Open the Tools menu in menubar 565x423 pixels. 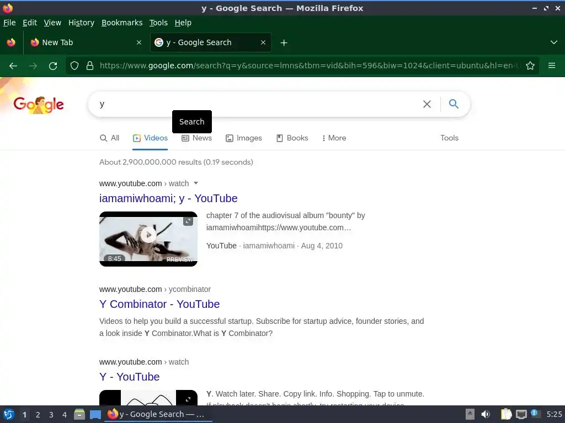click(158, 23)
